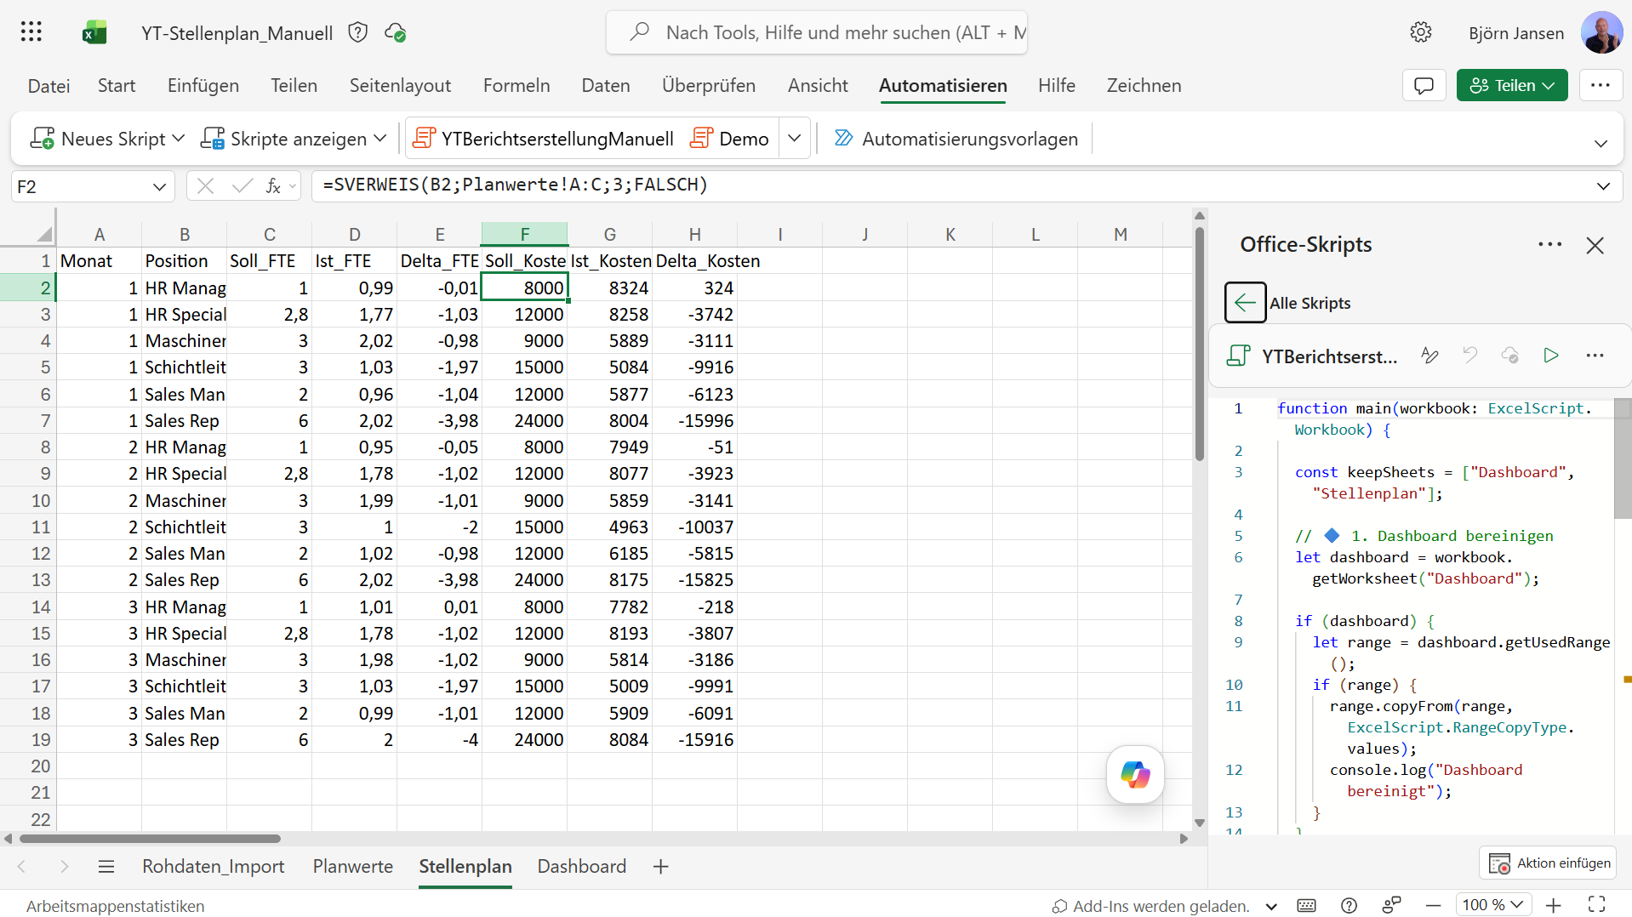This screenshot has width=1632, height=917.
Task: Open the comments pane
Action: (x=1424, y=85)
